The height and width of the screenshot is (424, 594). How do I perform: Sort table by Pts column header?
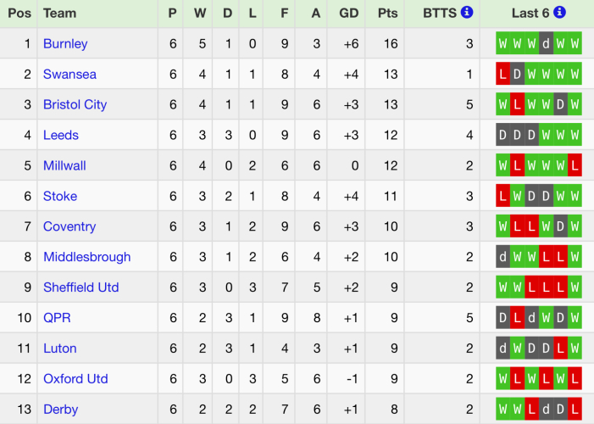[x=387, y=13]
